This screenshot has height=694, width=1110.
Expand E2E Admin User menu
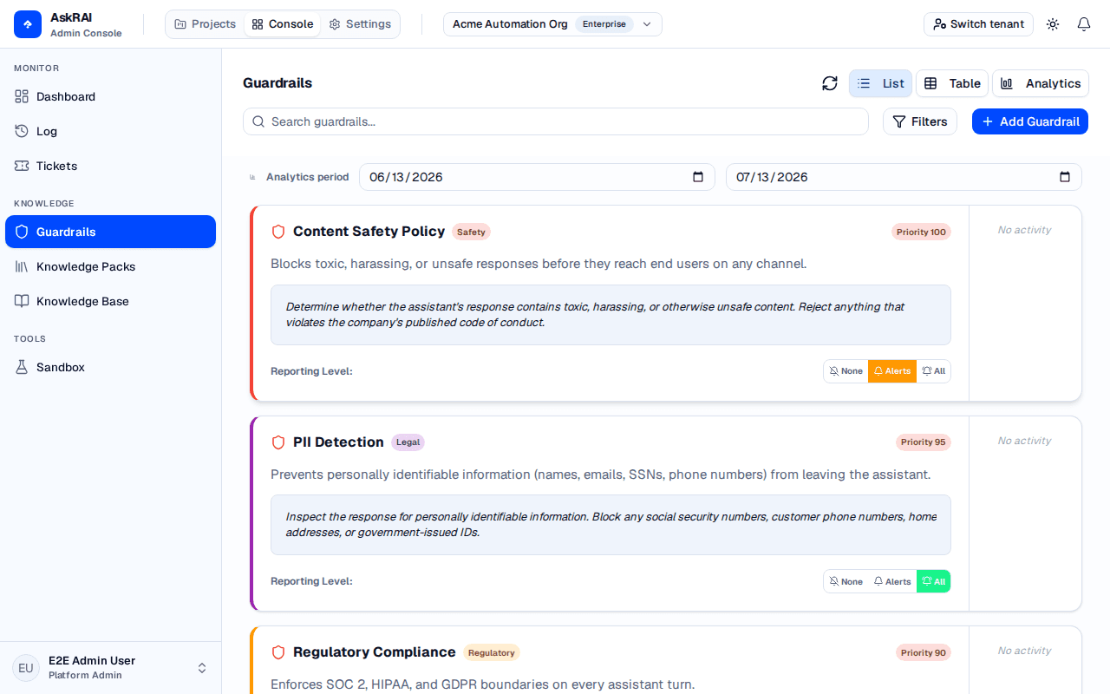(110, 668)
